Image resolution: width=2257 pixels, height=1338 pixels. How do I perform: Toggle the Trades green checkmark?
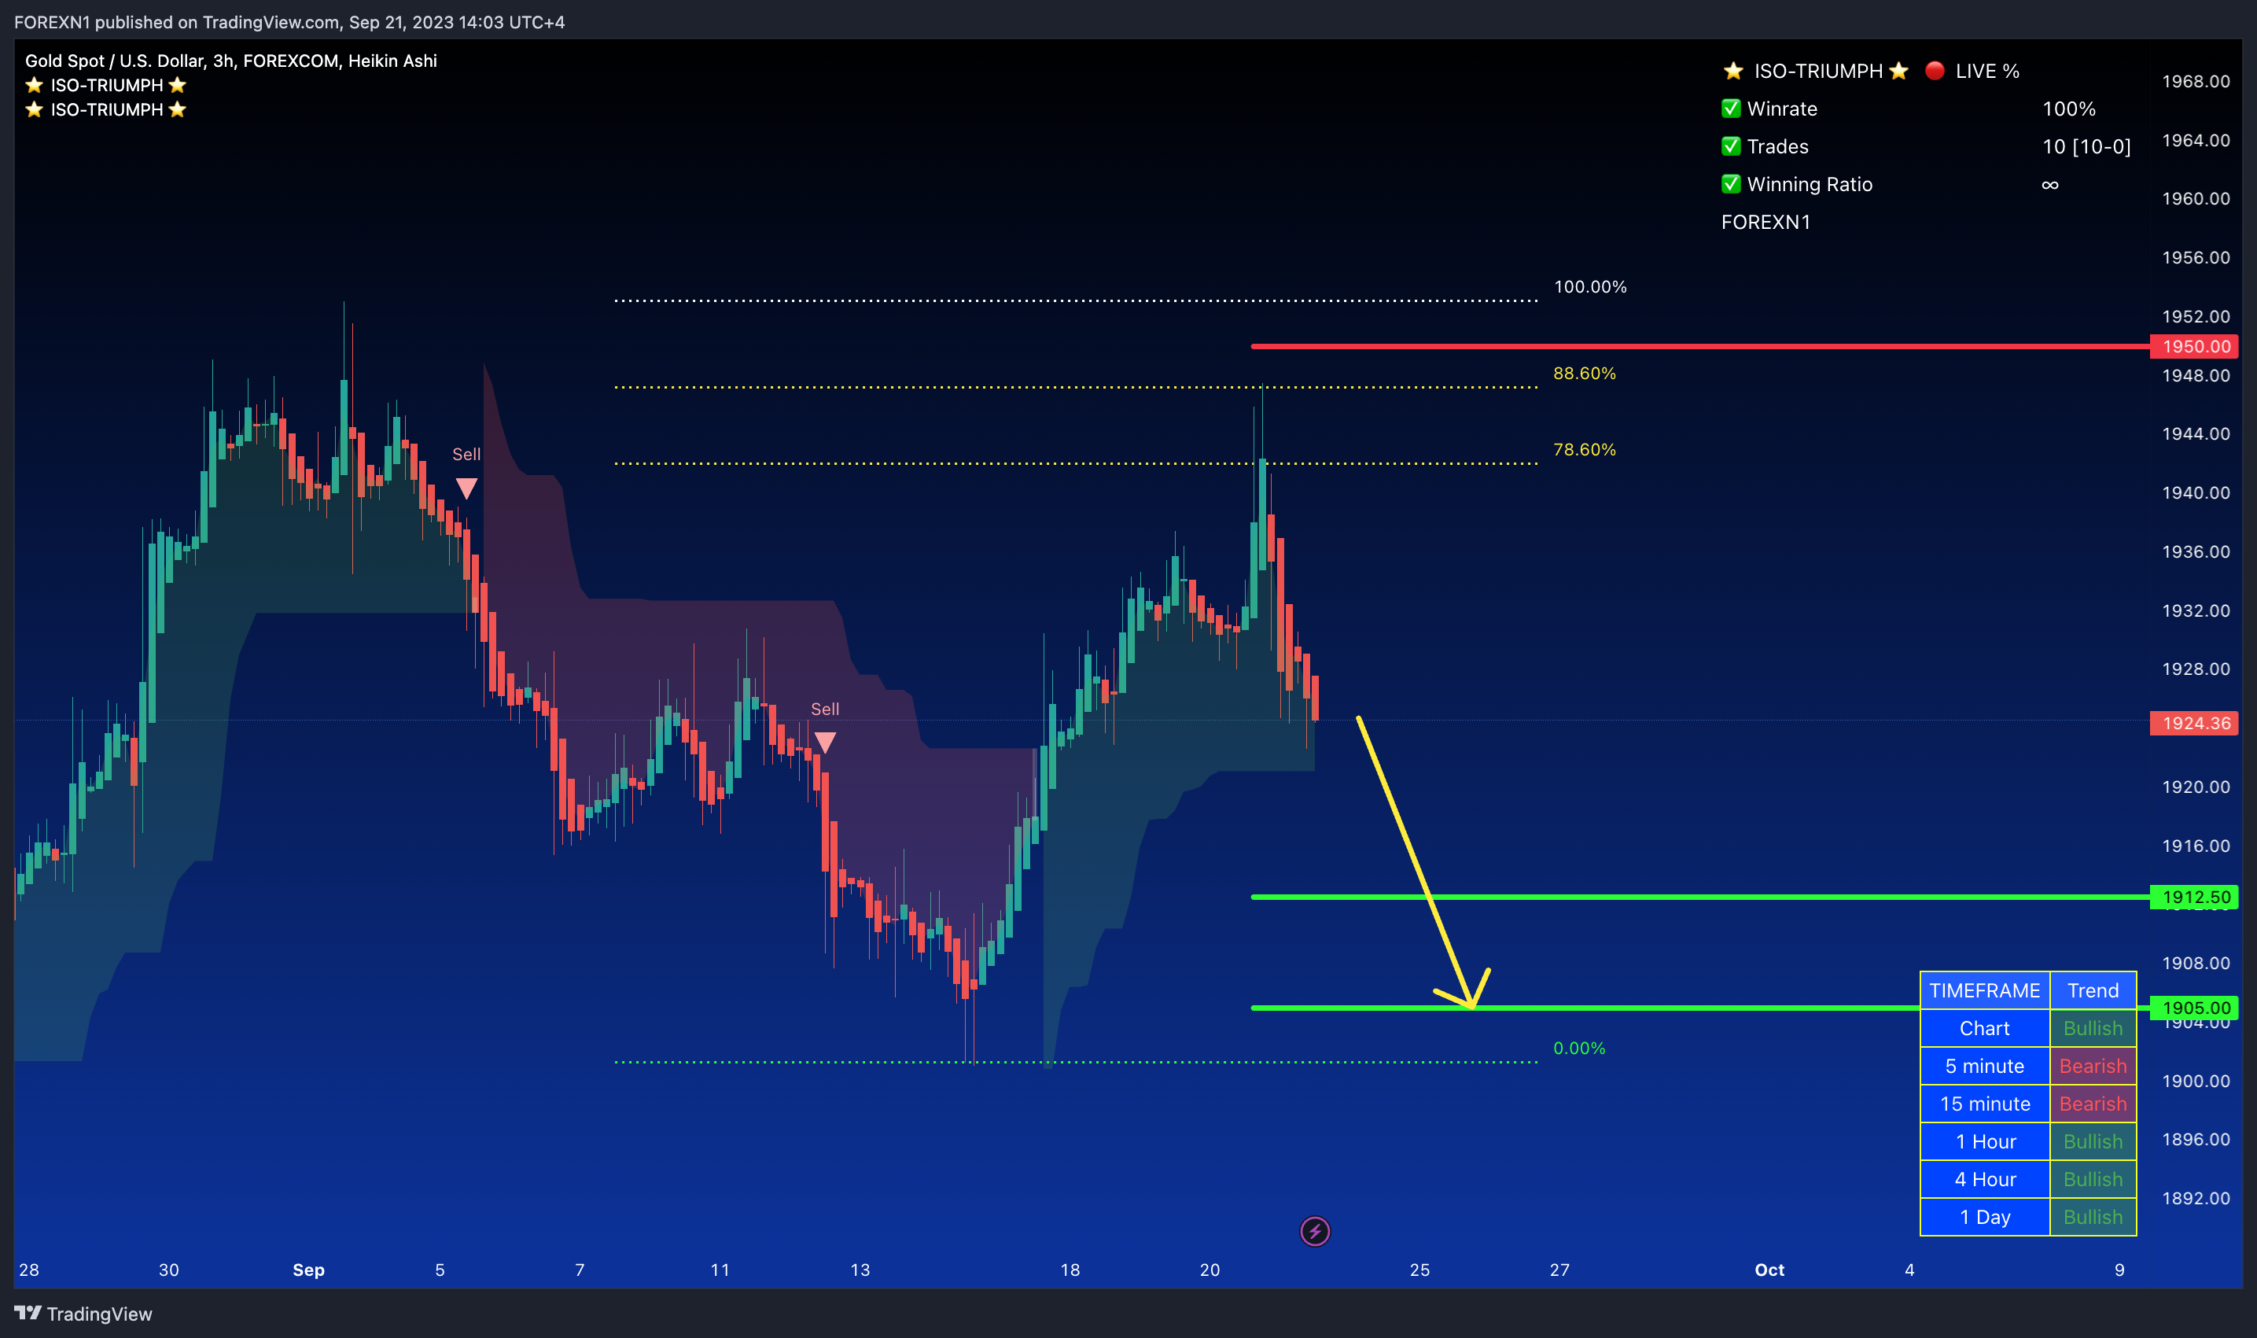pyautogui.click(x=1731, y=146)
